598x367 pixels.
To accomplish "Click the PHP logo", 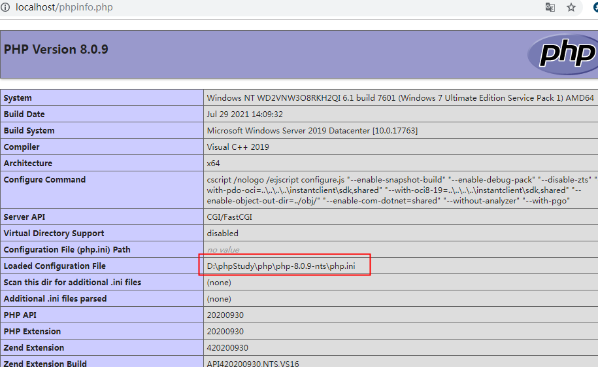I will coord(563,54).
